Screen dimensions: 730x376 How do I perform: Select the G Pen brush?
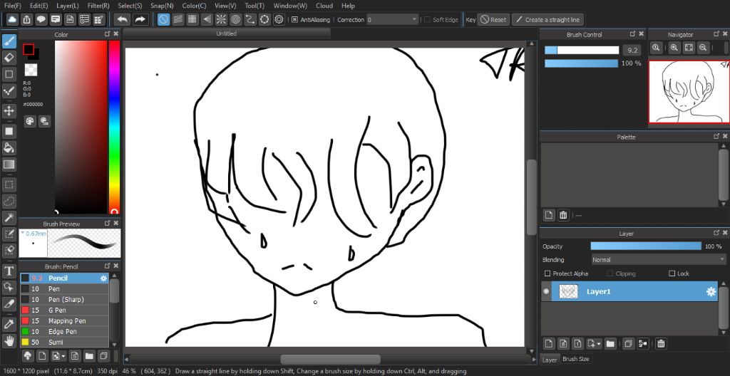pyautogui.click(x=64, y=310)
